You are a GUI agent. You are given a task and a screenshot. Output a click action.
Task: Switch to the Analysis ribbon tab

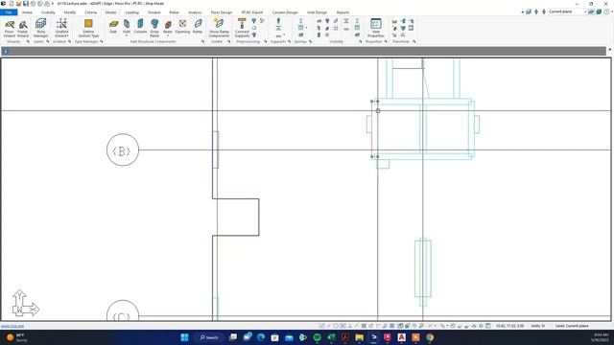pos(195,12)
